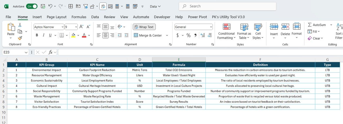Undo the last action
Image resolution: width=343 pixels, height=124 pixels.
(50, 6)
